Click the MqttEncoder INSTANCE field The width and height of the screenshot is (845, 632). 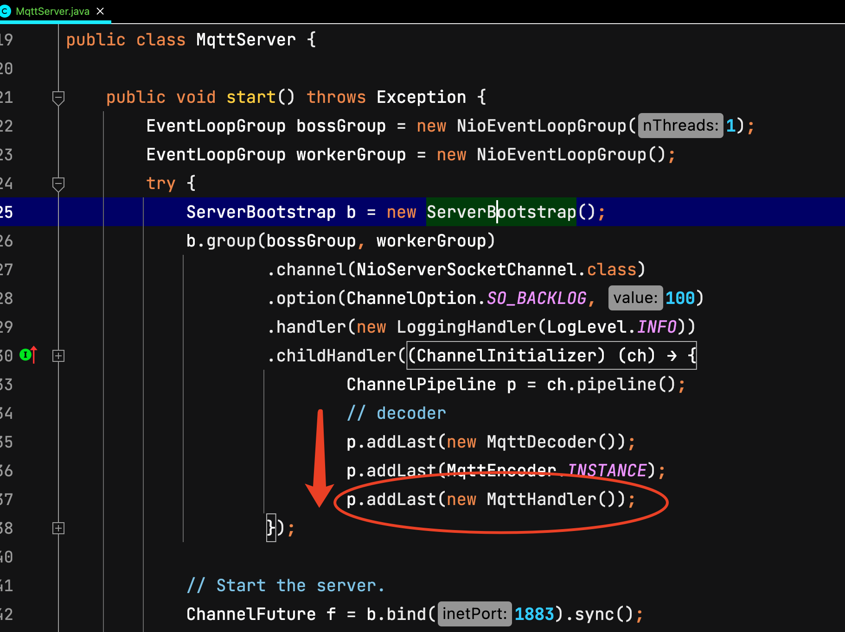pos(607,471)
